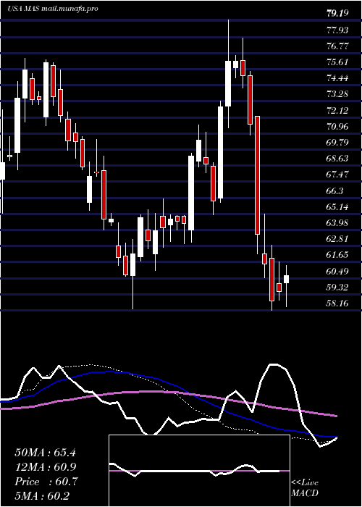
Task: Click the 50MA : 65.4 value
Action: [x=45, y=453]
